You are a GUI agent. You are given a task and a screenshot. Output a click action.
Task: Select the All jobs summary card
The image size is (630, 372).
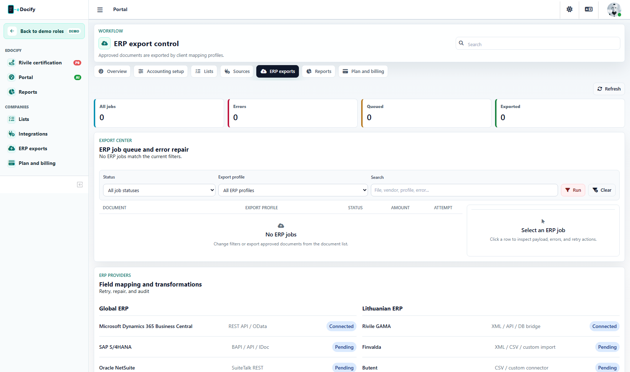coord(159,113)
